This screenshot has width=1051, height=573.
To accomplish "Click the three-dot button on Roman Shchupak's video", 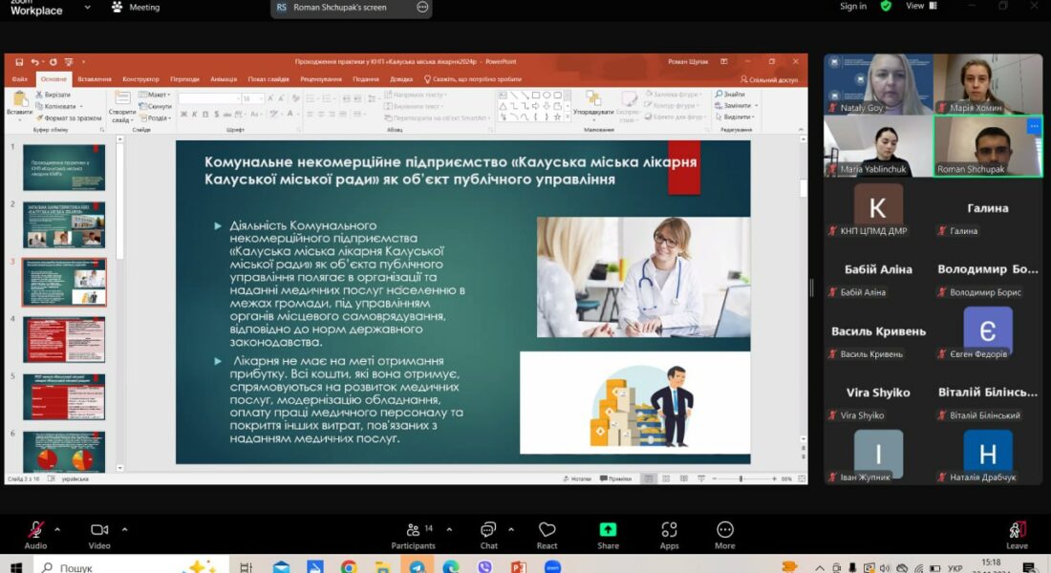I will [1033, 126].
